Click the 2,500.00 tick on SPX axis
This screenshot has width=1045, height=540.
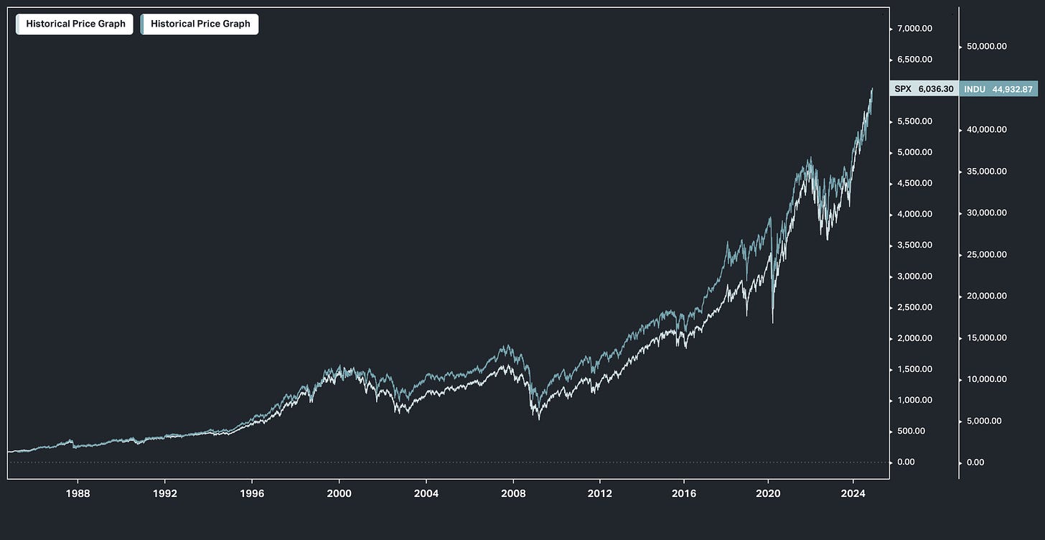click(914, 307)
